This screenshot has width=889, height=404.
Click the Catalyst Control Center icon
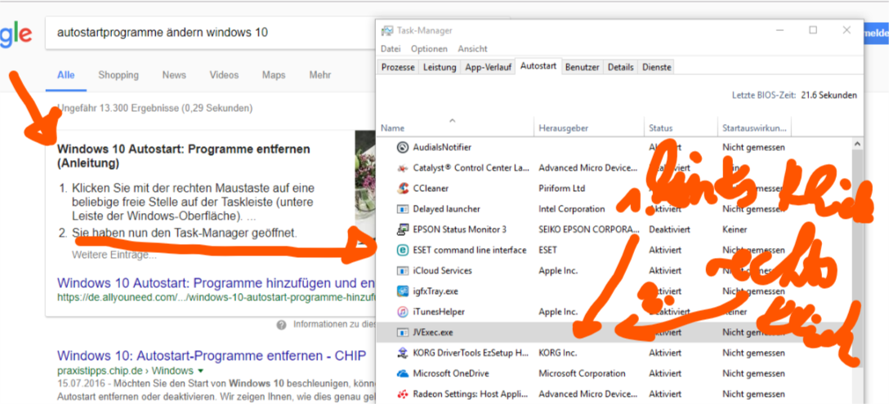(x=403, y=167)
